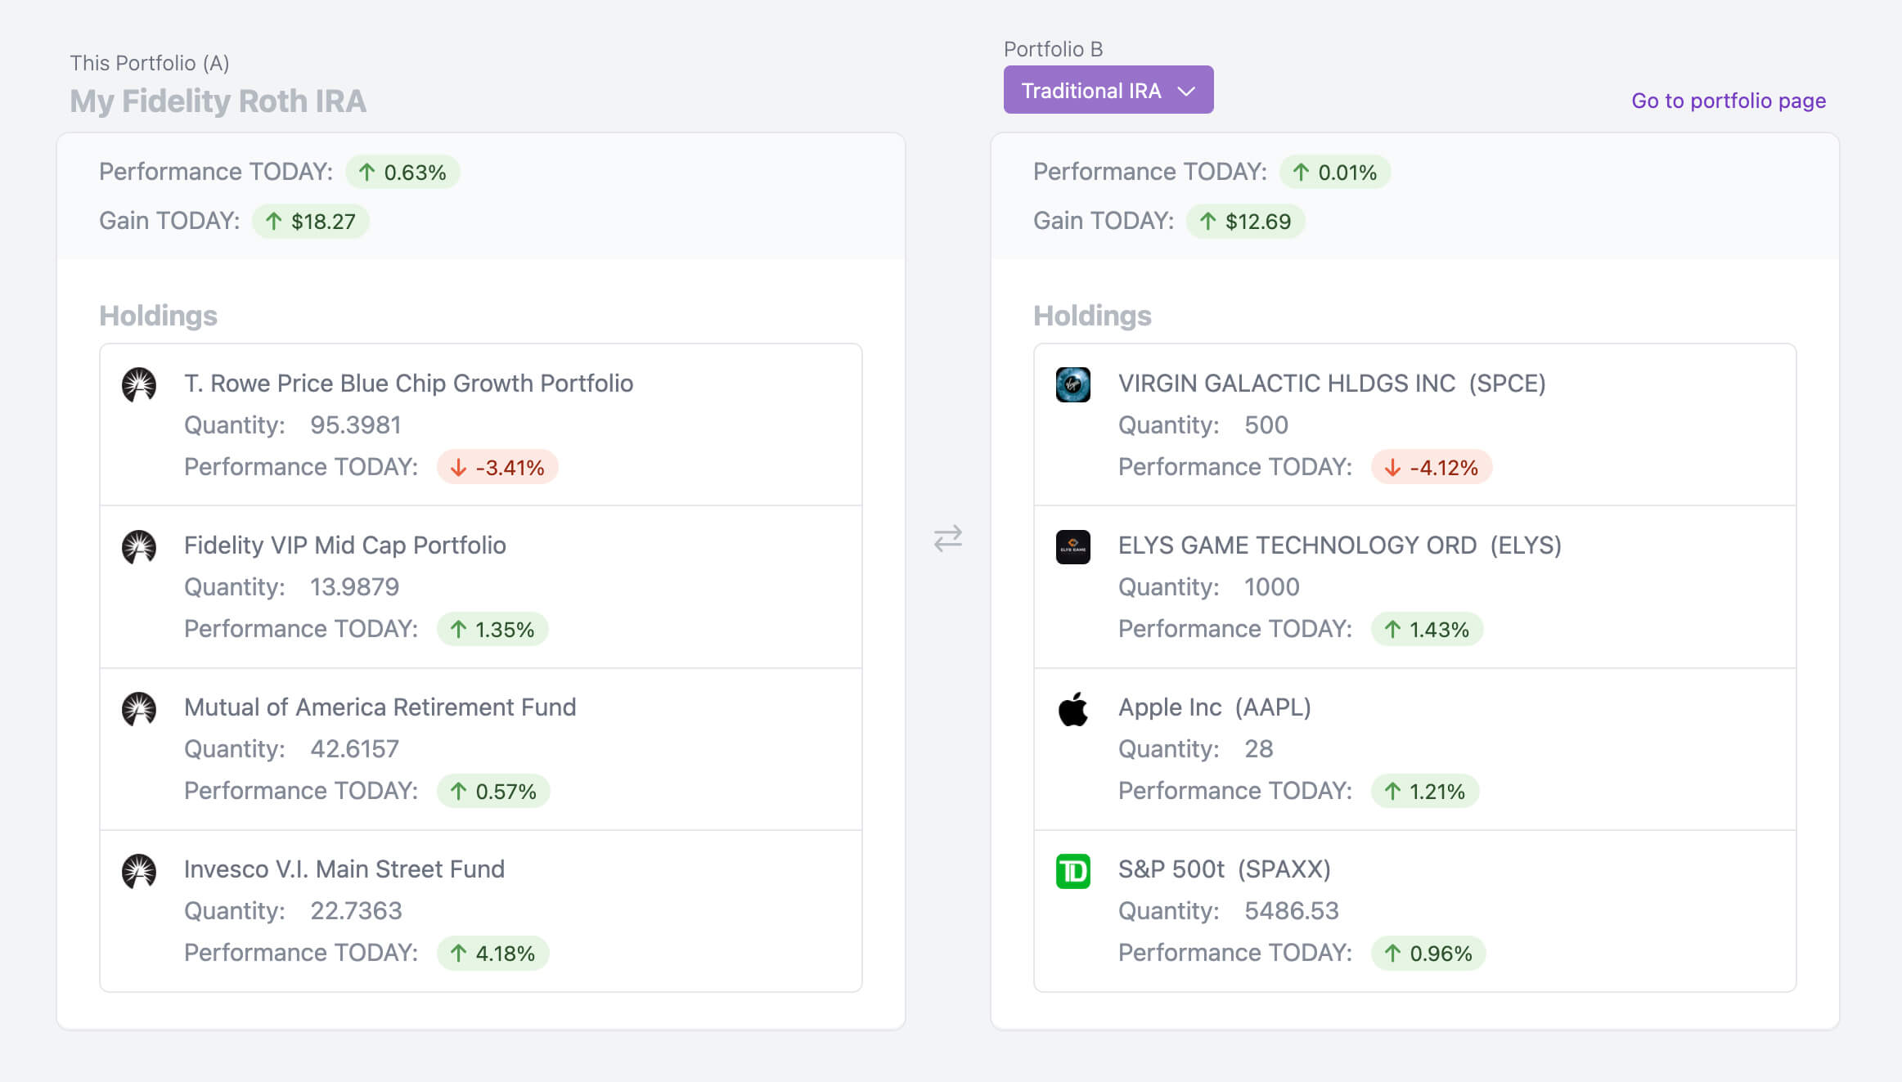Go to portfolio page
The image size is (1902, 1082).
pos(1728,101)
